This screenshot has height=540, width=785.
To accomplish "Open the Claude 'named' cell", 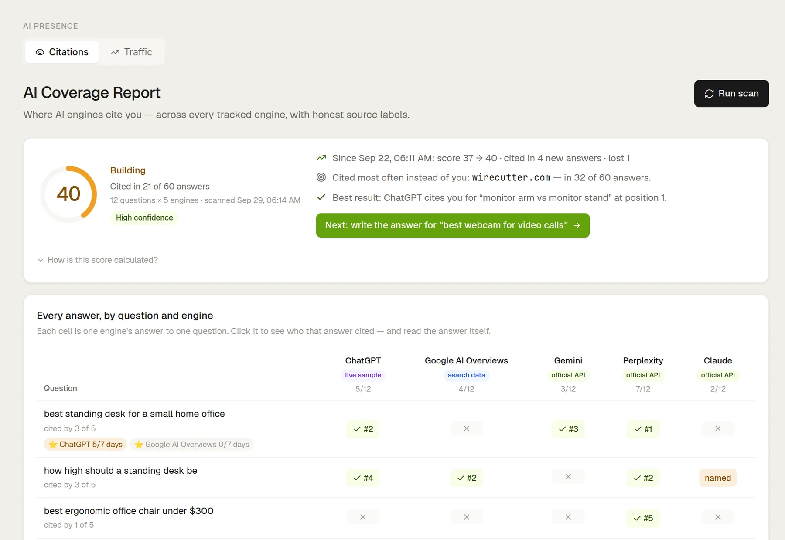I will (x=718, y=478).
